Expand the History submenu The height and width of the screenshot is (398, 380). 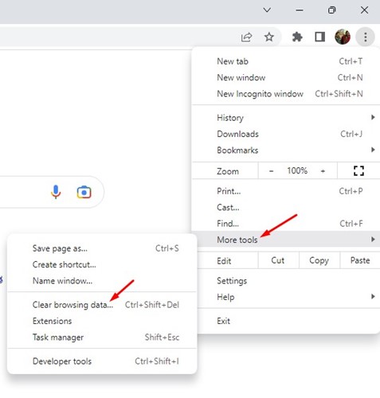coord(285,118)
